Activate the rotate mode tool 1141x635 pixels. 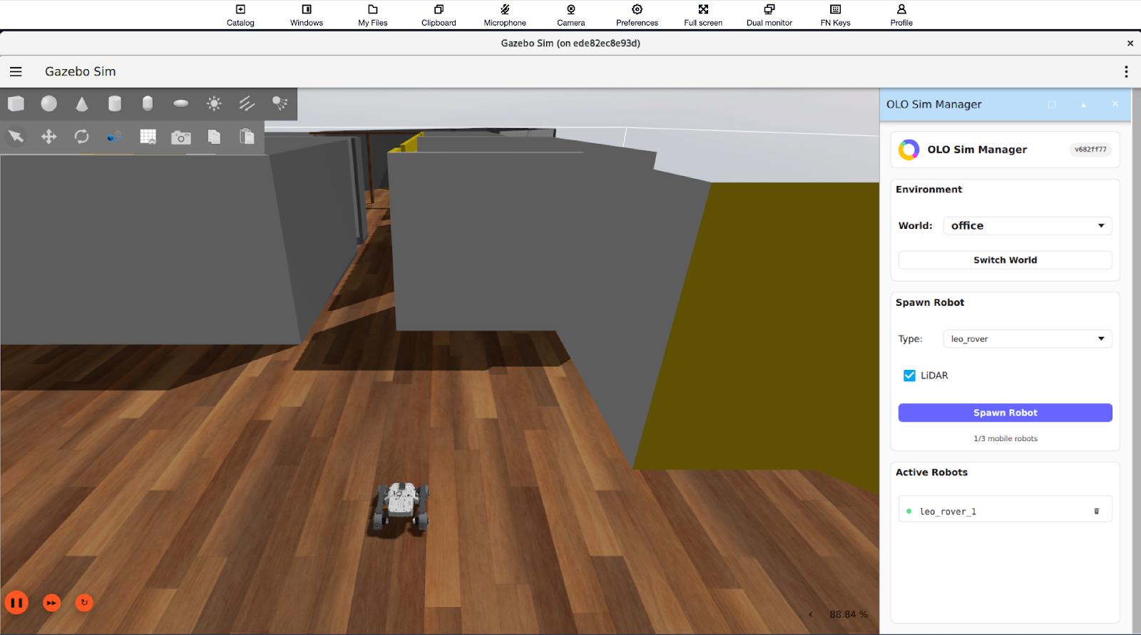pyautogui.click(x=81, y=137)
